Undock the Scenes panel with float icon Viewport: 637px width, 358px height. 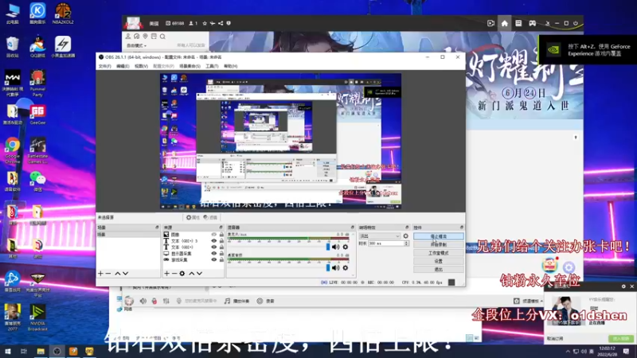tap(157, 228)
